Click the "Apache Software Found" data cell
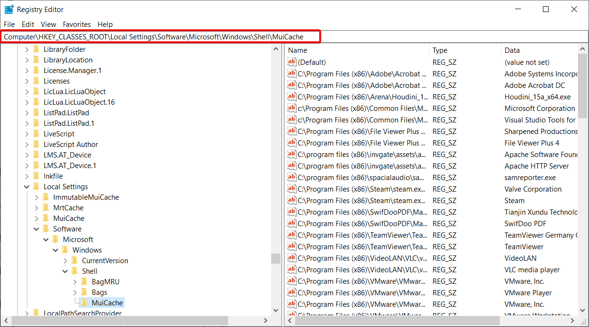 541,154
